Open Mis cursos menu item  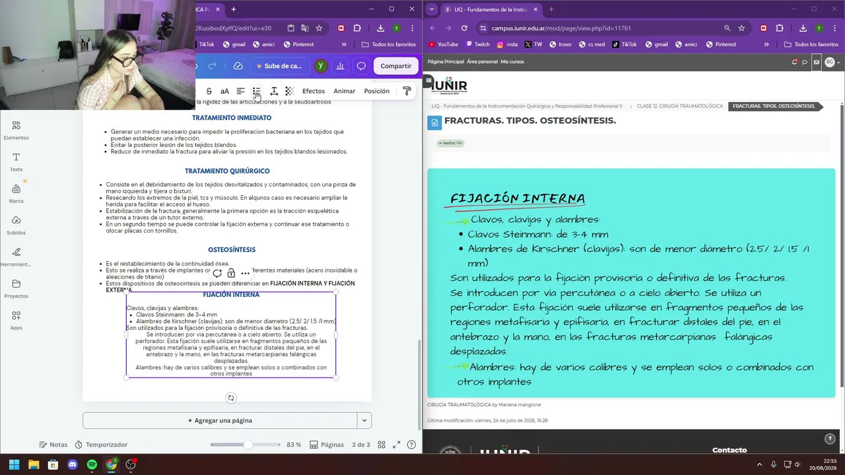point(512,61)
